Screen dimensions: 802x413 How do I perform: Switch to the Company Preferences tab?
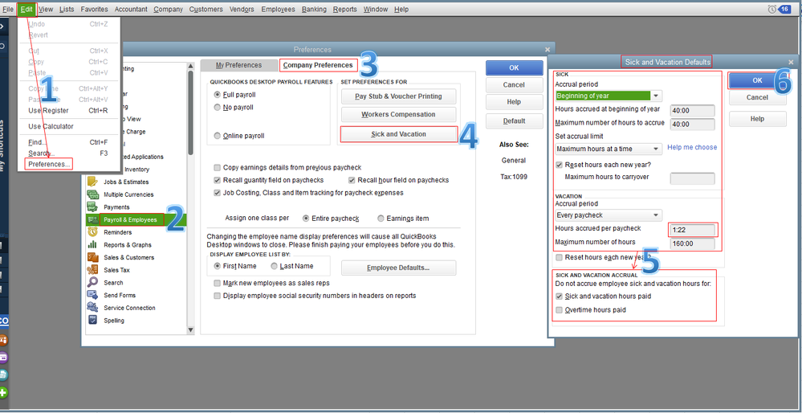tap(318, 66)
